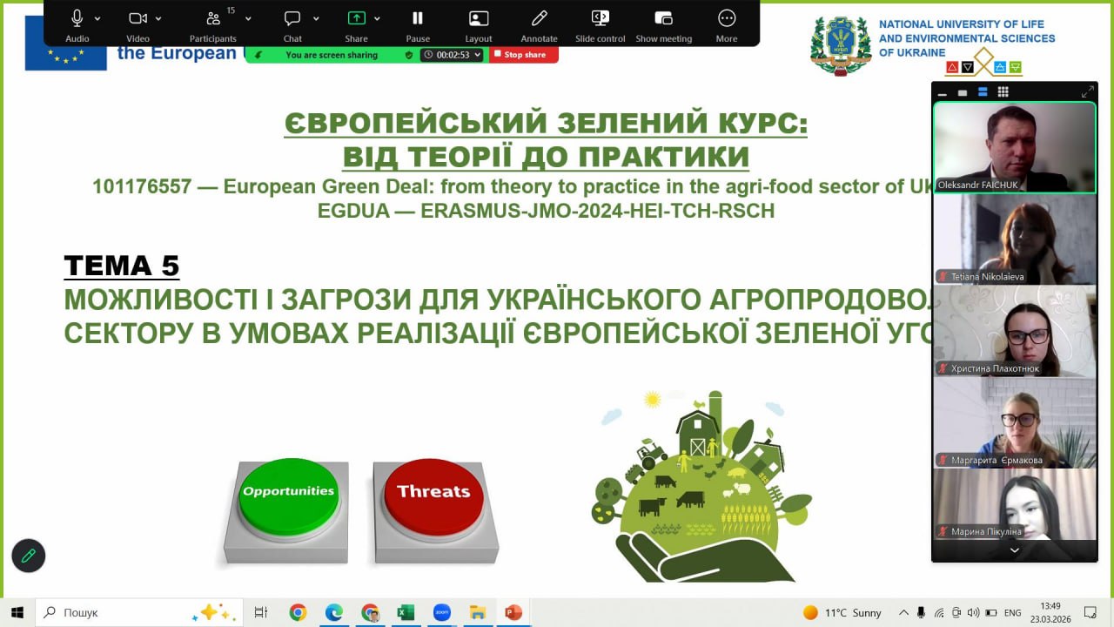Open the weather widget showing 11°C Sunny
This screenshot has height=627, width=1114.
click(x=842, y=612)
